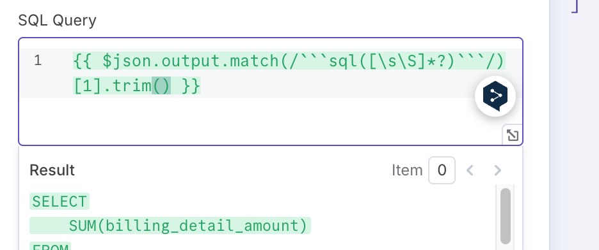Select the Item number box showing 0

(442, 170)
